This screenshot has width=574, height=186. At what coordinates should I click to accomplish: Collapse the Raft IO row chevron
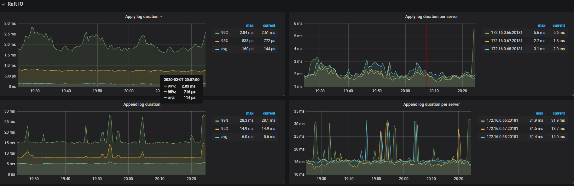[x=3, y=4]
